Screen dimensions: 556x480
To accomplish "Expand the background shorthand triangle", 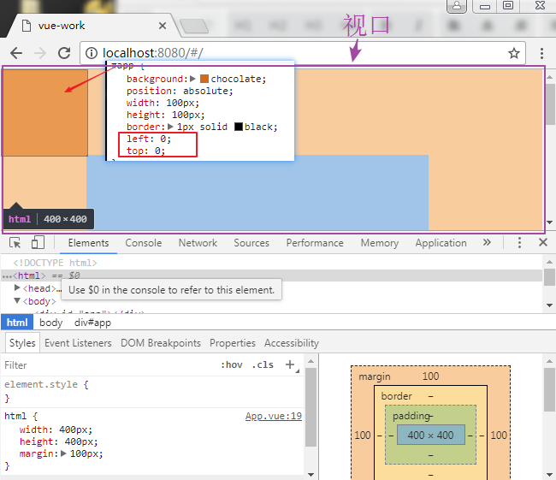I will click(193, 79).
